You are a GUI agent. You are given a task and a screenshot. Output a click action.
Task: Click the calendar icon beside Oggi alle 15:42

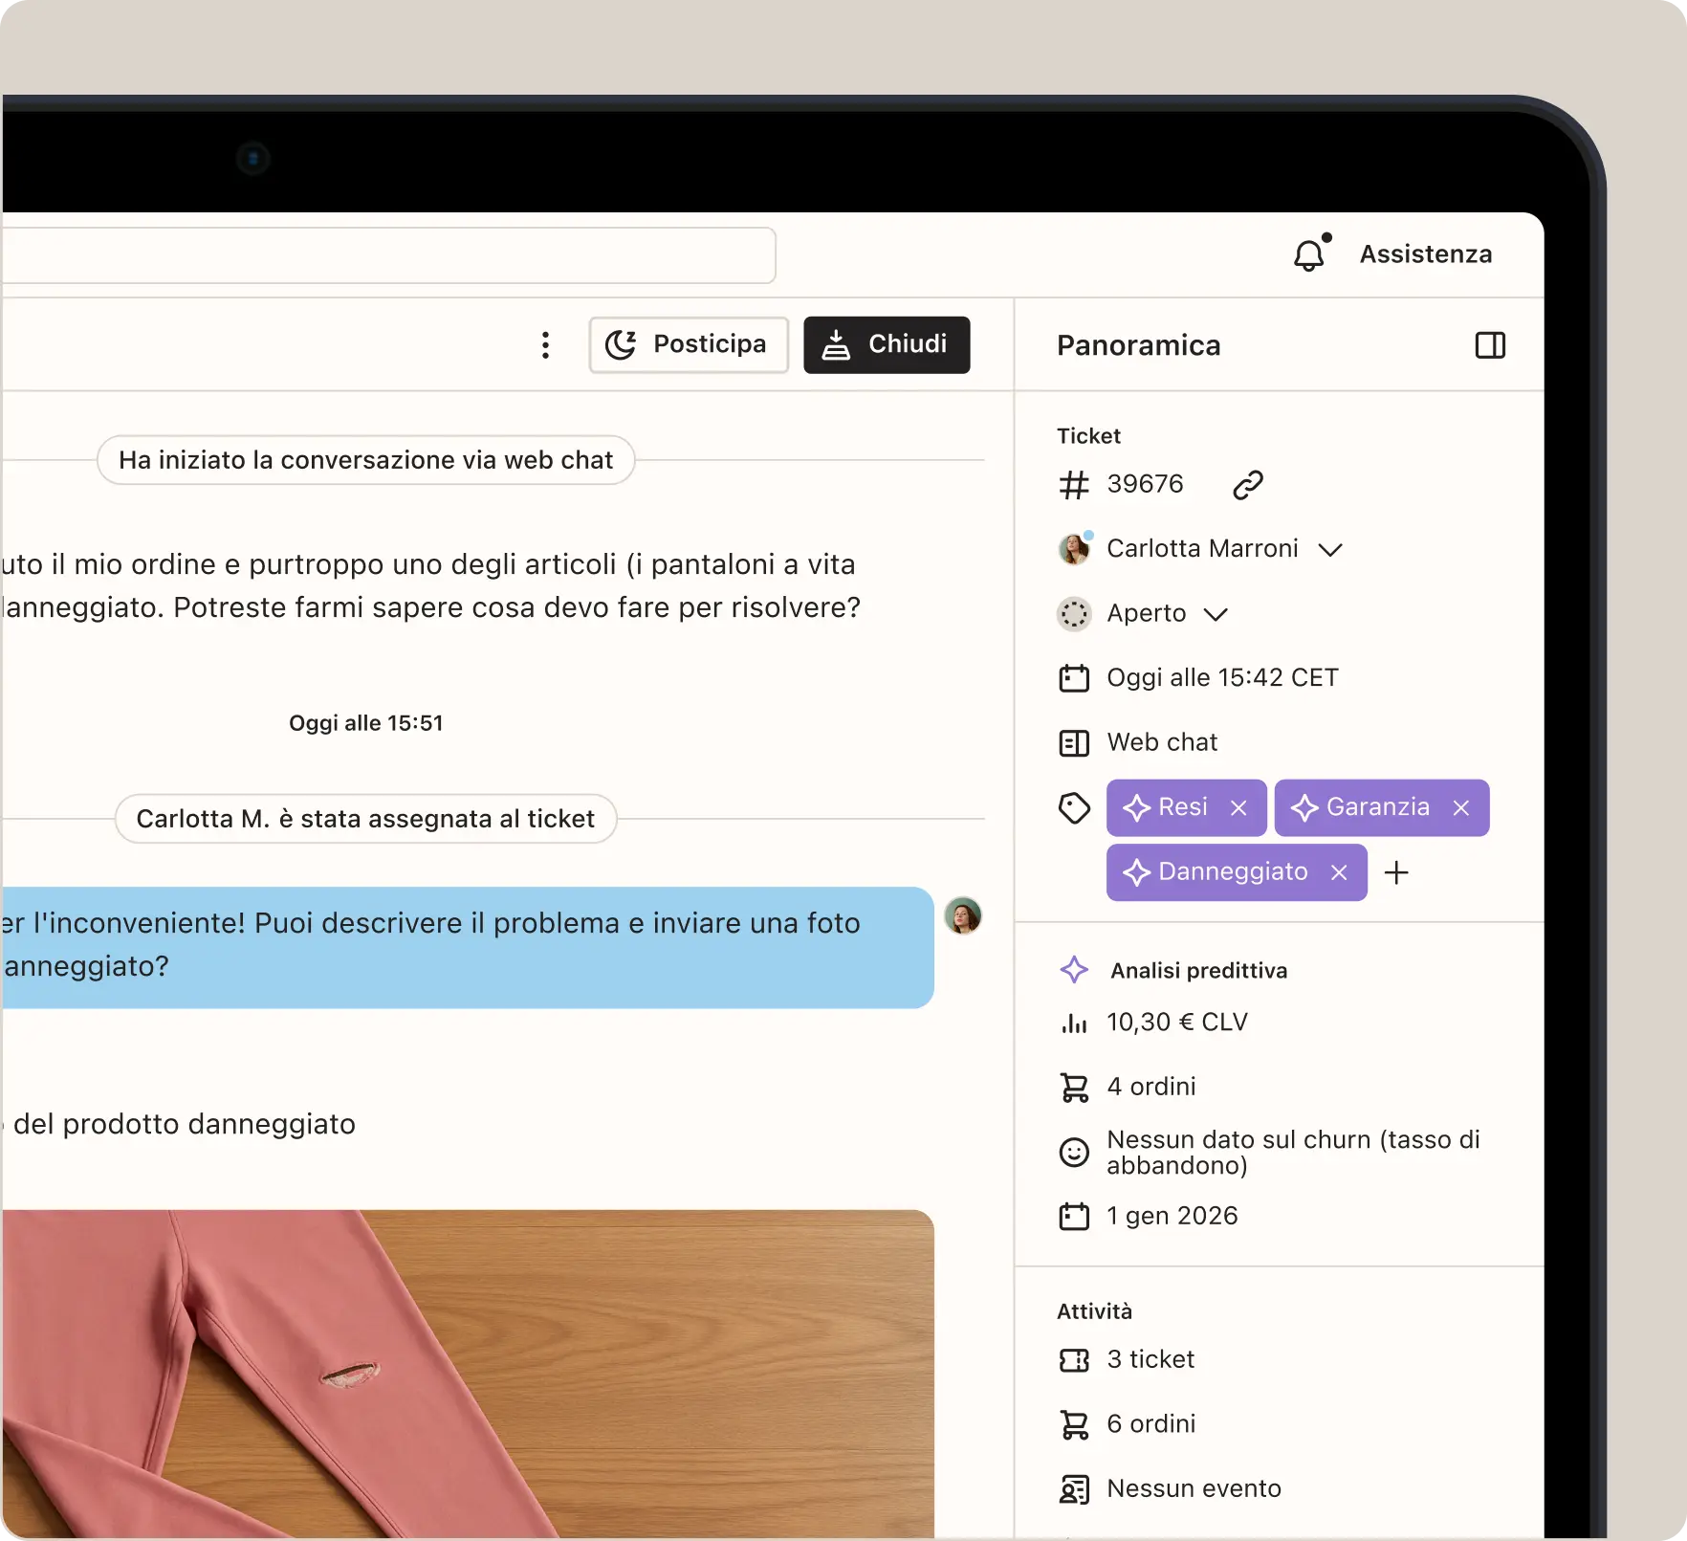click(1074, 678)
